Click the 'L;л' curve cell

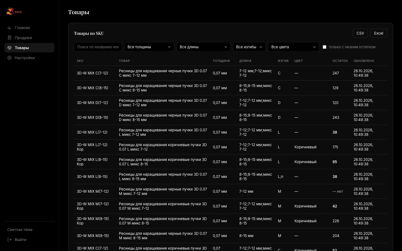click(x=280, y=177)
